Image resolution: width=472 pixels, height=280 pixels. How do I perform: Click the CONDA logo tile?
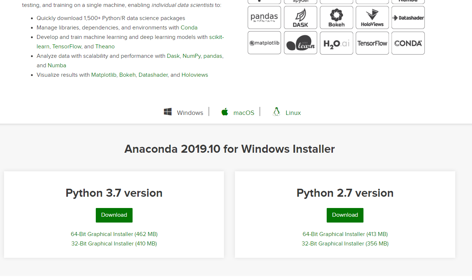coord(408,43)
